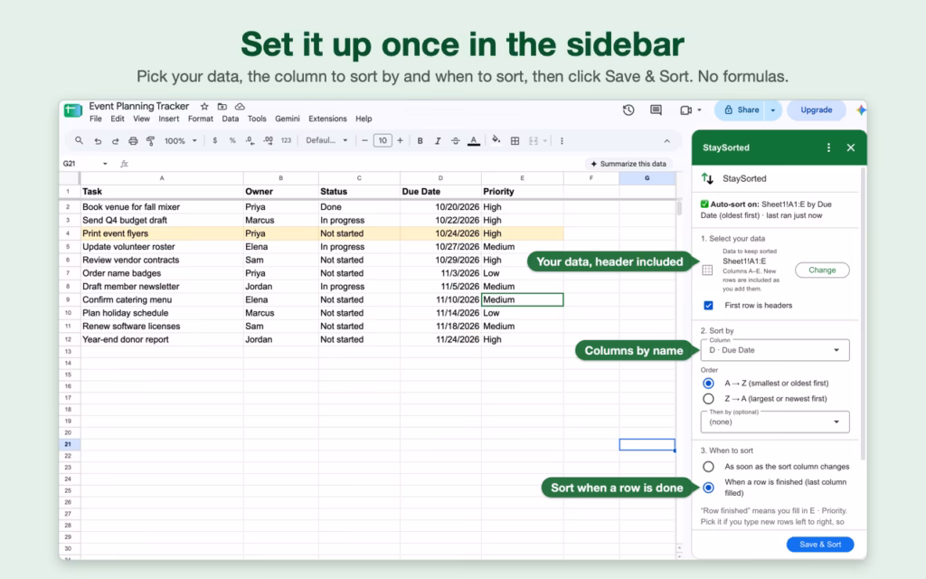Undo the last action
Viewport: 926px width, 579px height.
pyautogui.click(x=98, y=141)
